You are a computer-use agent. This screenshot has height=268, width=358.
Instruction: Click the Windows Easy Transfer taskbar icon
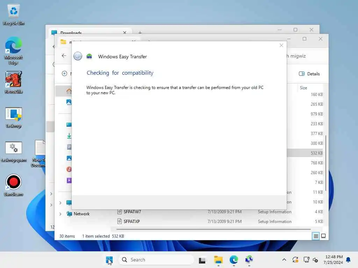pyautogui.click(x=249, y=260)
